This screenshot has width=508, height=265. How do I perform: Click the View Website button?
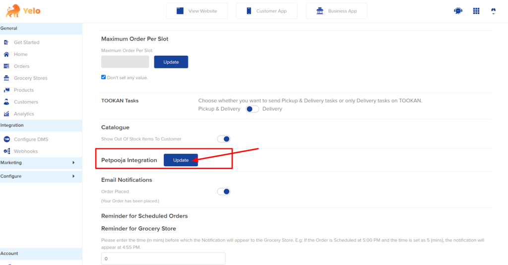[x=197, y=11]
